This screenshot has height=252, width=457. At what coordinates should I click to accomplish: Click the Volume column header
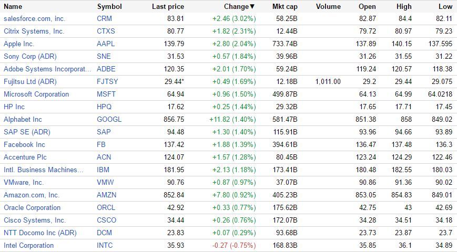[x=328, y=7]
